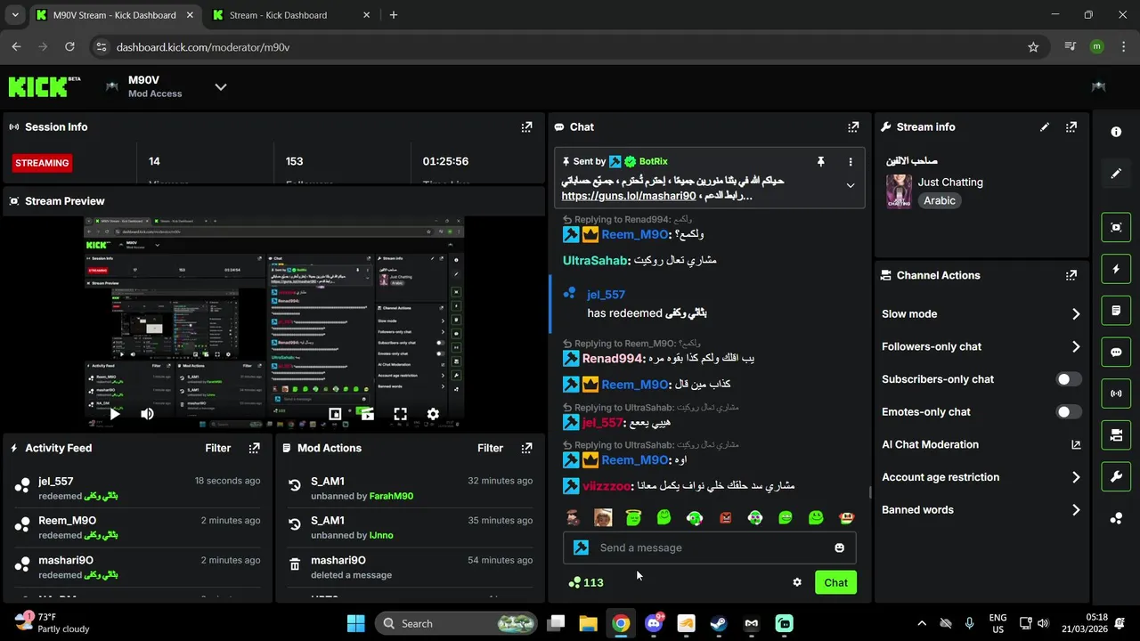Screen dimensions: 1140x641
Task: Unpin the pinned BotRix message
Action: click(821, 162)
